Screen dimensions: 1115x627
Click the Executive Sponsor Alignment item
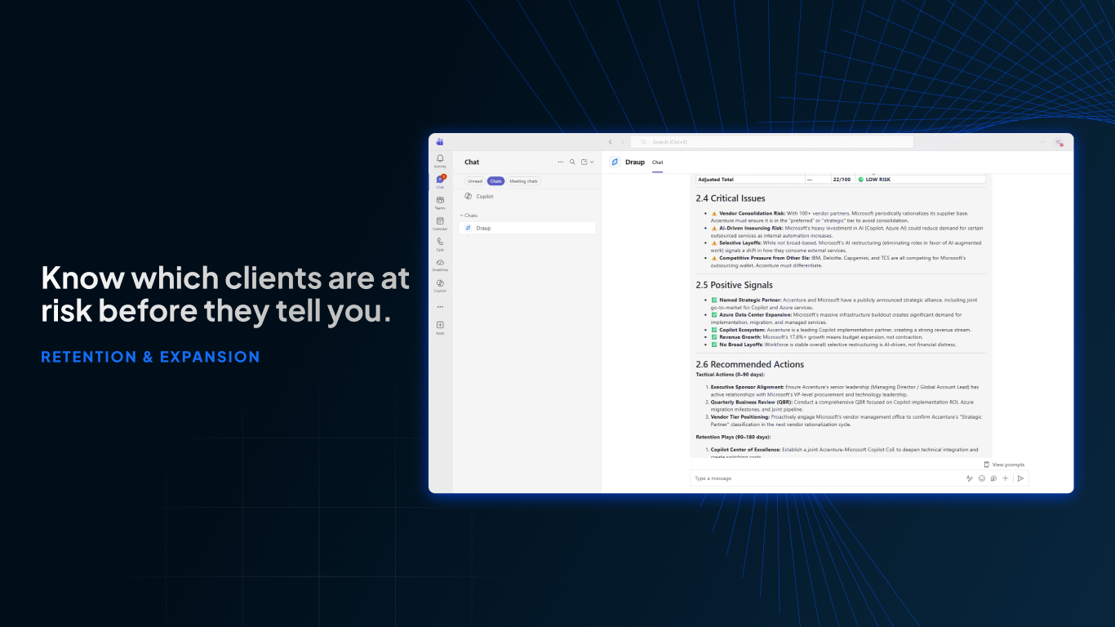pyautogui.click(x=745, y=387)
